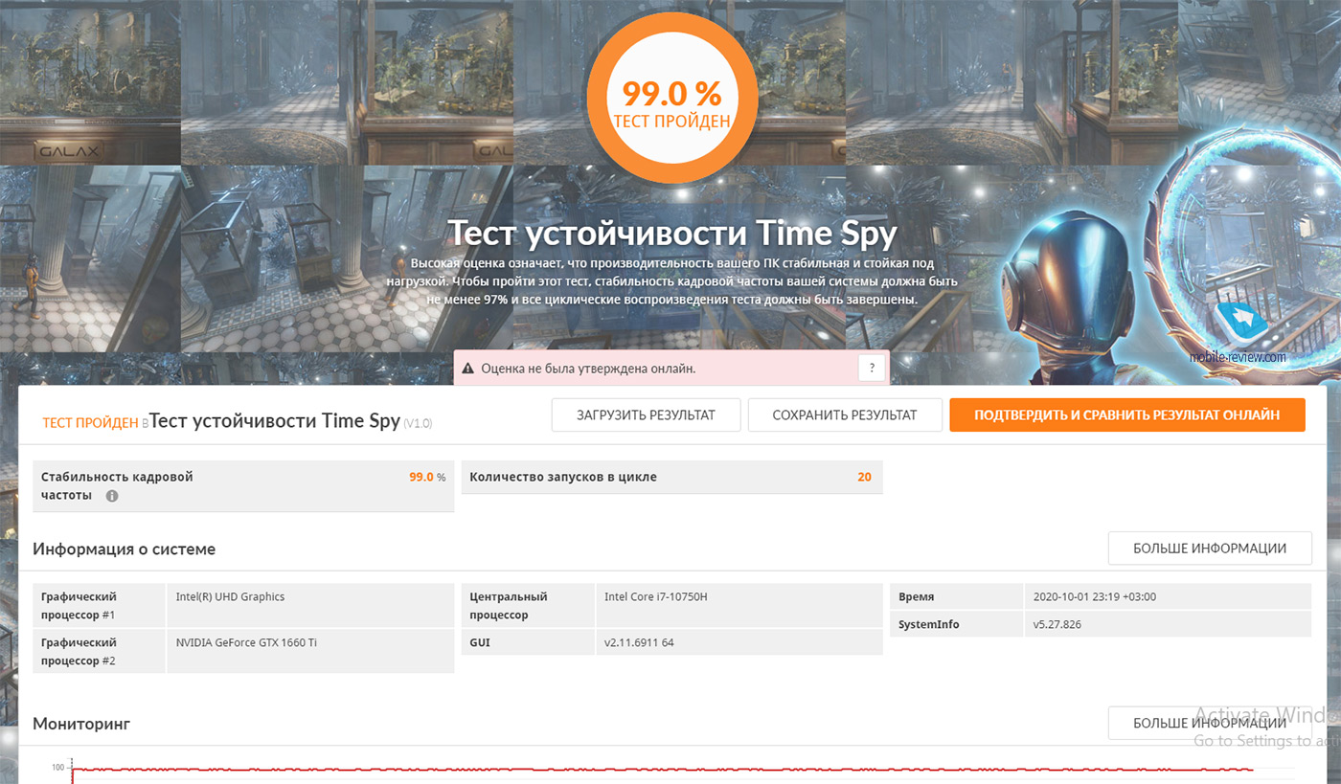
Task: Click the warning triangle icon in the alert
Action: click(x=468, y=368)
